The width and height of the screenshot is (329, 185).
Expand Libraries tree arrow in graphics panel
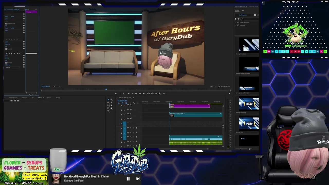coord(236,25)
